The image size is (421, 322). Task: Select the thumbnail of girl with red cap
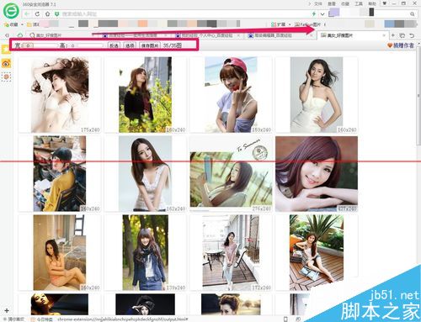click(231, 95)
